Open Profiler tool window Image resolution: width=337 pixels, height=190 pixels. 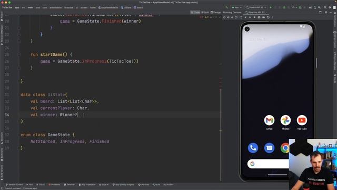pos(168,185)
